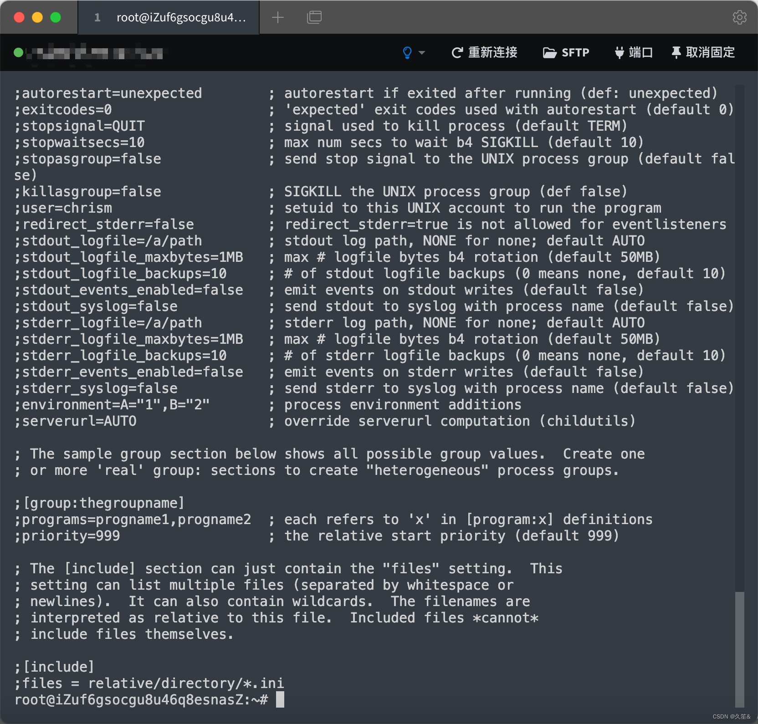
Task: Click the yellow minimize window button
Action: tap(37, 17)
